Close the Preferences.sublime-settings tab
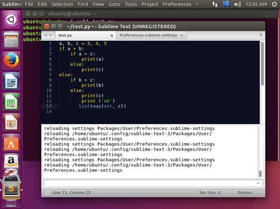Viewport: 280px width, 209px height. pyautogui.click(x=182, y=35)
